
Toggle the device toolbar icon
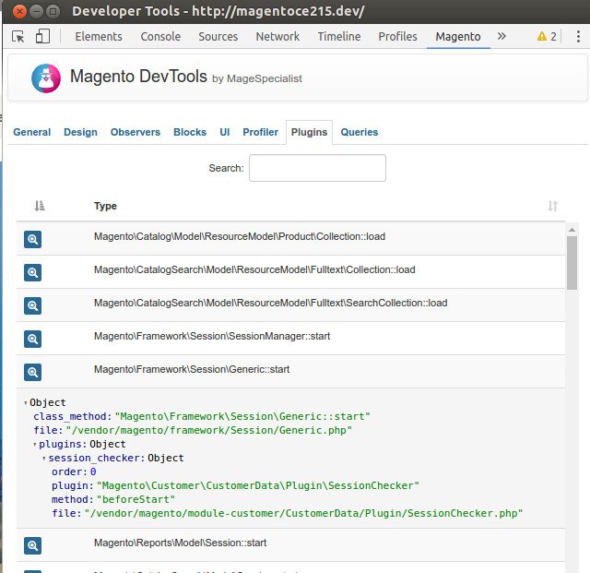pyautogui.click(x=42, y=37)
